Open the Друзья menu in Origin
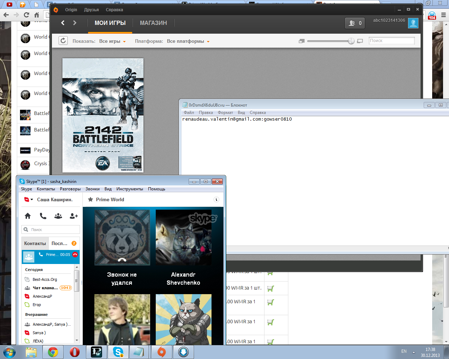The image size is (449, 359). [x=91, y=10]
